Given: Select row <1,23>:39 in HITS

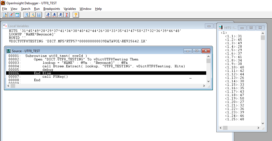Looking at the screenshot, I should coord(234,112).
